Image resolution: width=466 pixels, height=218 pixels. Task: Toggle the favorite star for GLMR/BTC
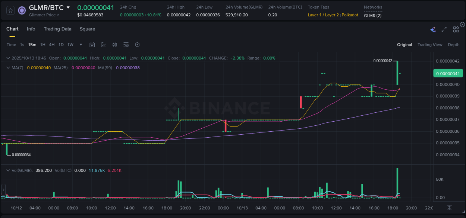click(x=10, y=10)
